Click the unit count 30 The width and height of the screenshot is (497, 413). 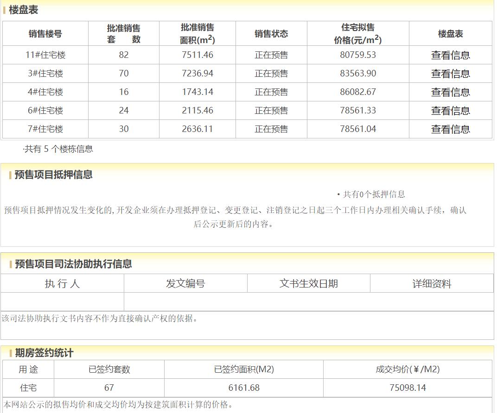pyautogui.click(x=124, y=129)
